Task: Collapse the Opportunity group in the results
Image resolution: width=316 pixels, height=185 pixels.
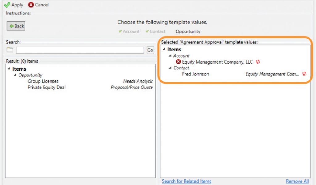Action: click(15, 75)
